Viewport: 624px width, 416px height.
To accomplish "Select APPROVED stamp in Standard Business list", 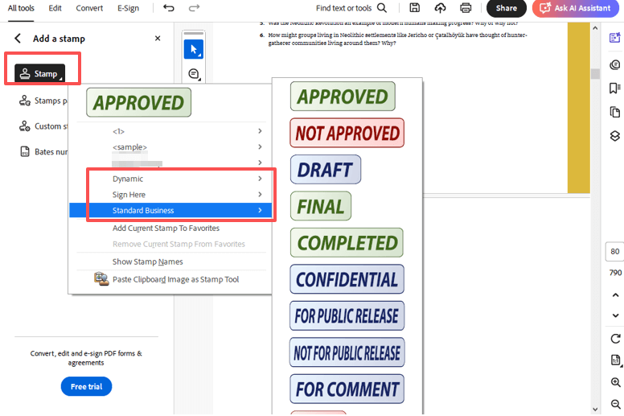I will click(x=343, y=97).
